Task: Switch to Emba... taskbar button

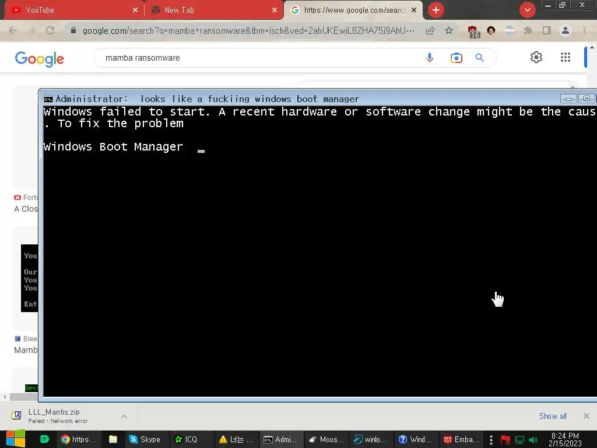Action: click(462, 439)
